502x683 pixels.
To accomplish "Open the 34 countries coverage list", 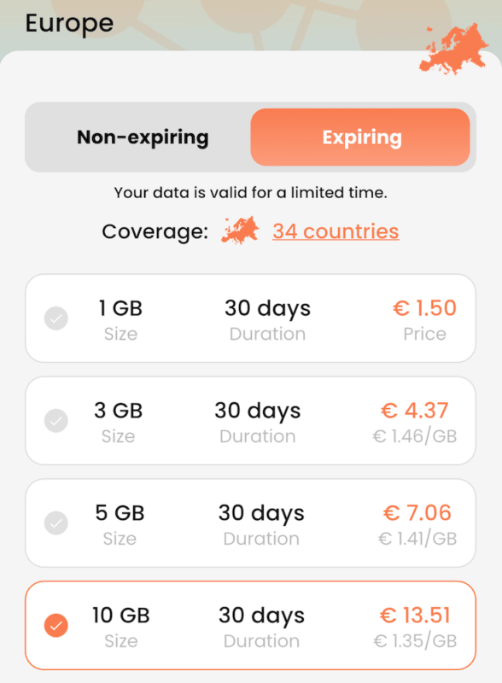I will (336, 231).
